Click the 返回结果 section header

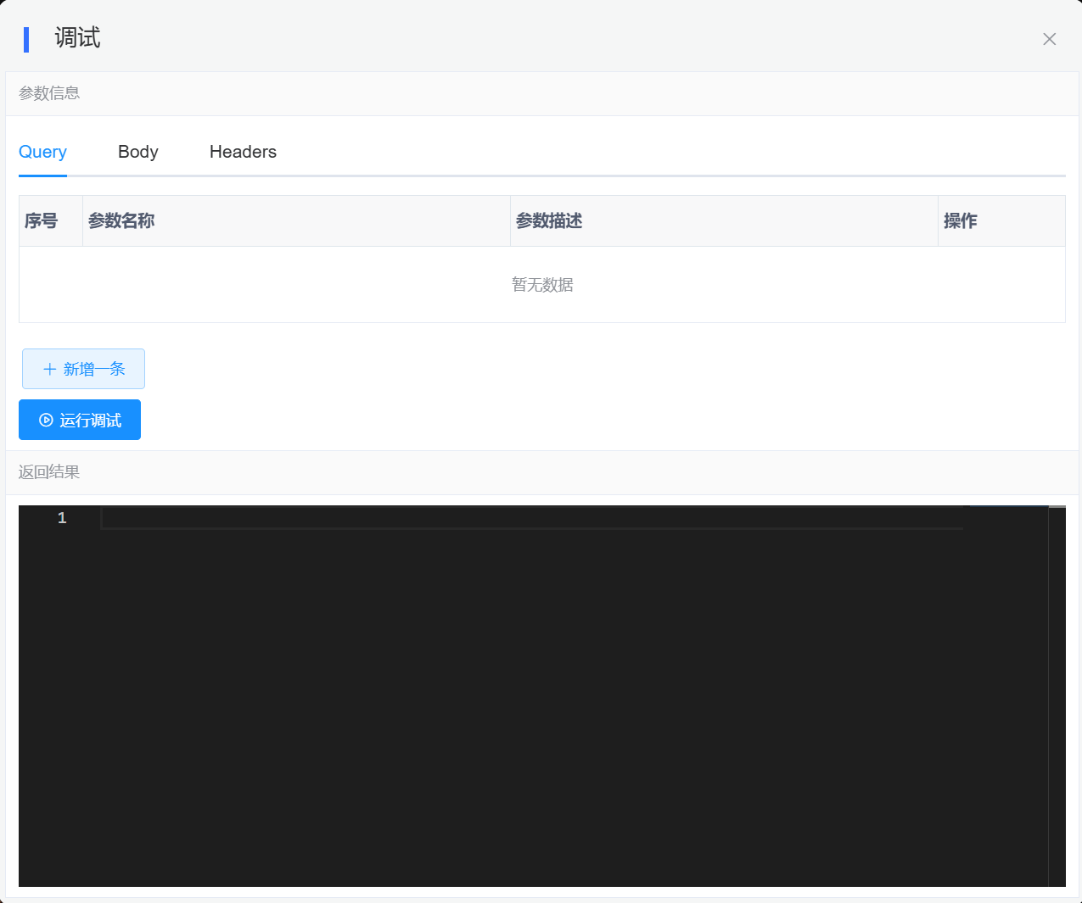49,472
